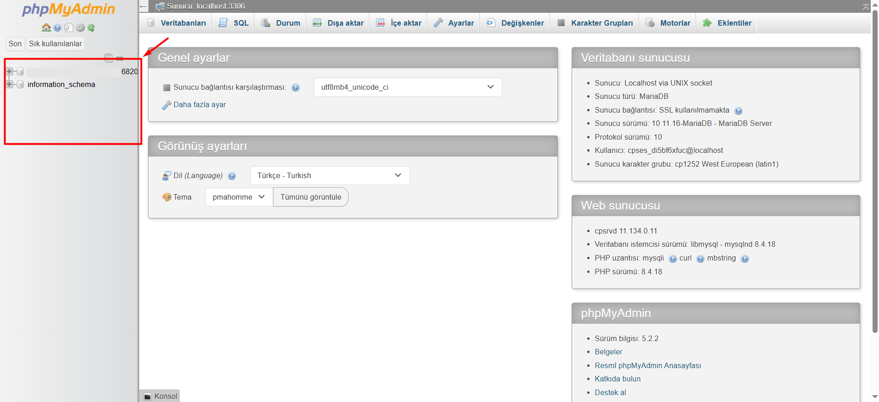
Task: Expand the first database ending in 6820
Action: [x=9, y=71]
